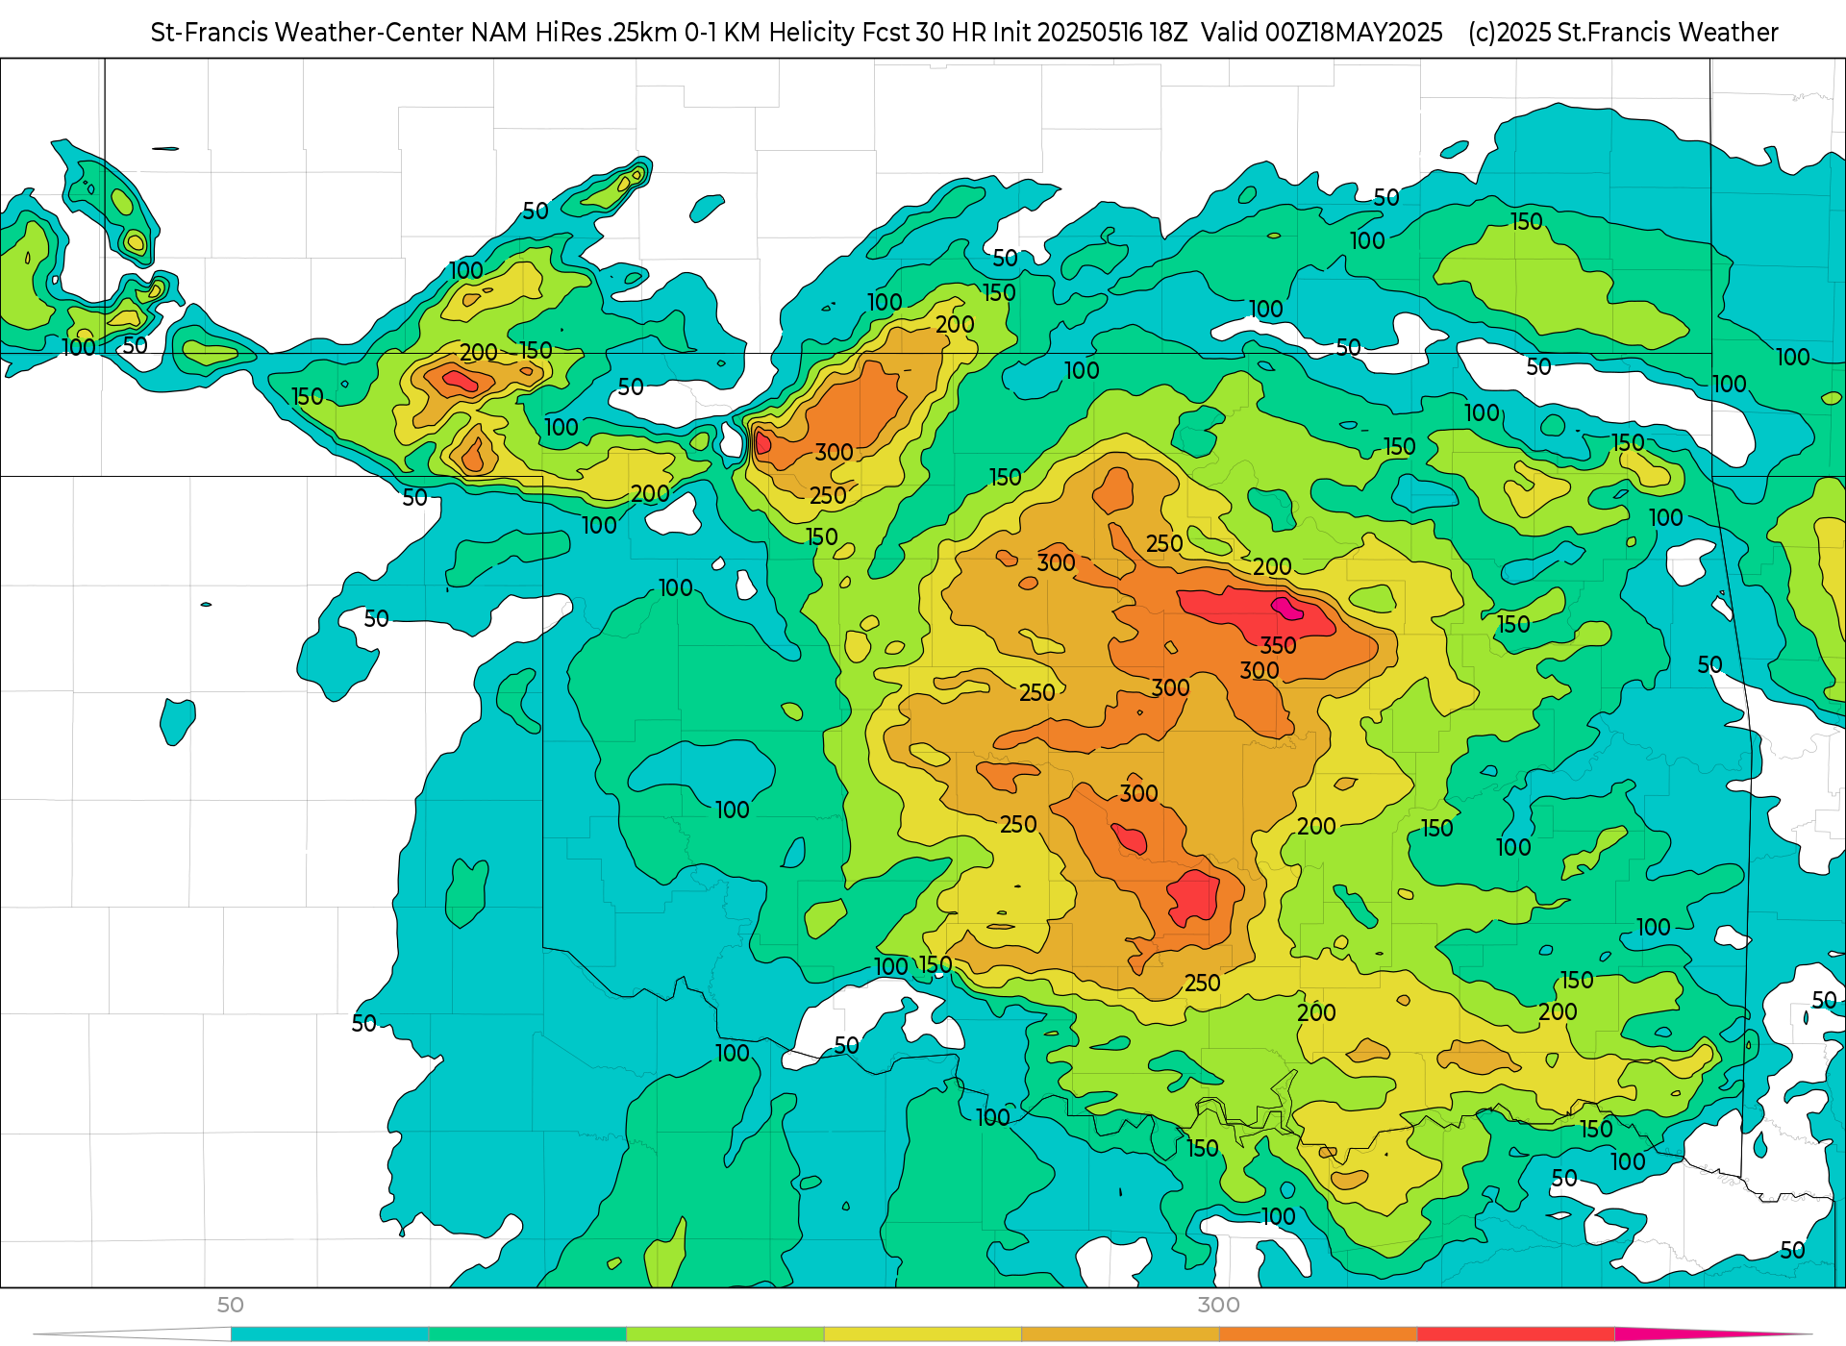1846x1346 pixels.
Task: Click 'NAM HiRes .25km' in the title
Action: 574,33
